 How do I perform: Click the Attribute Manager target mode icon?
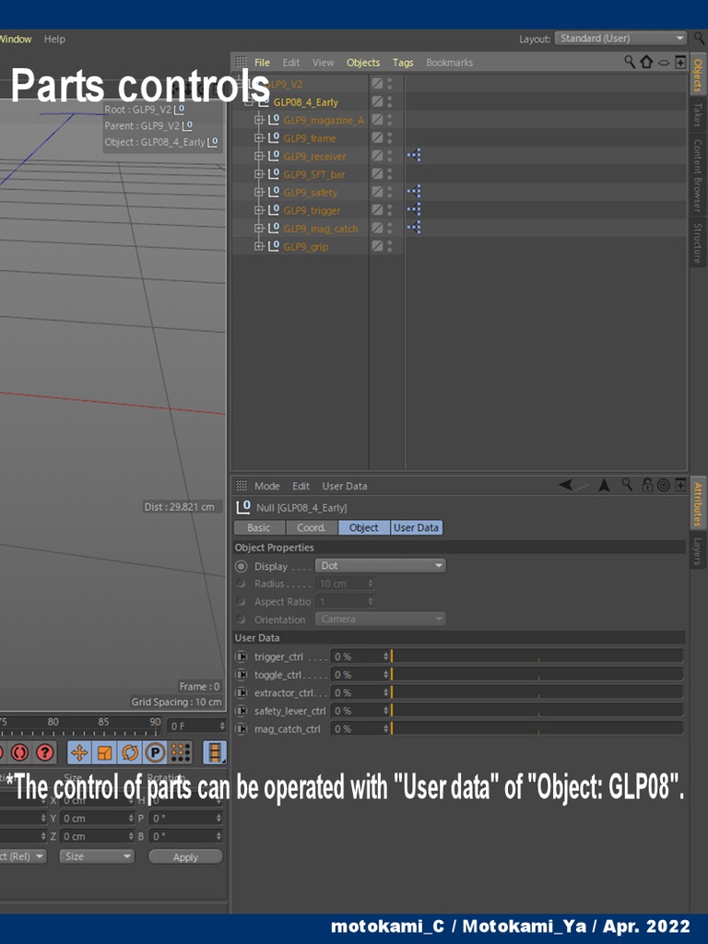(664, 485)
